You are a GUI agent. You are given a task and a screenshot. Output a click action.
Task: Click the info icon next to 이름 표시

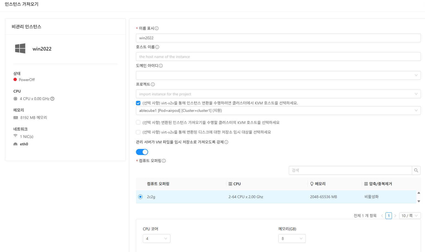(157, 28)
